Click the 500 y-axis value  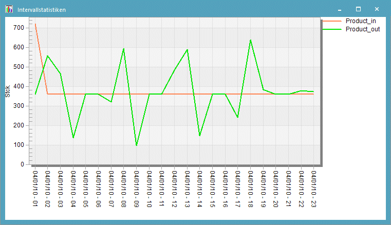[x=18, y=67]
